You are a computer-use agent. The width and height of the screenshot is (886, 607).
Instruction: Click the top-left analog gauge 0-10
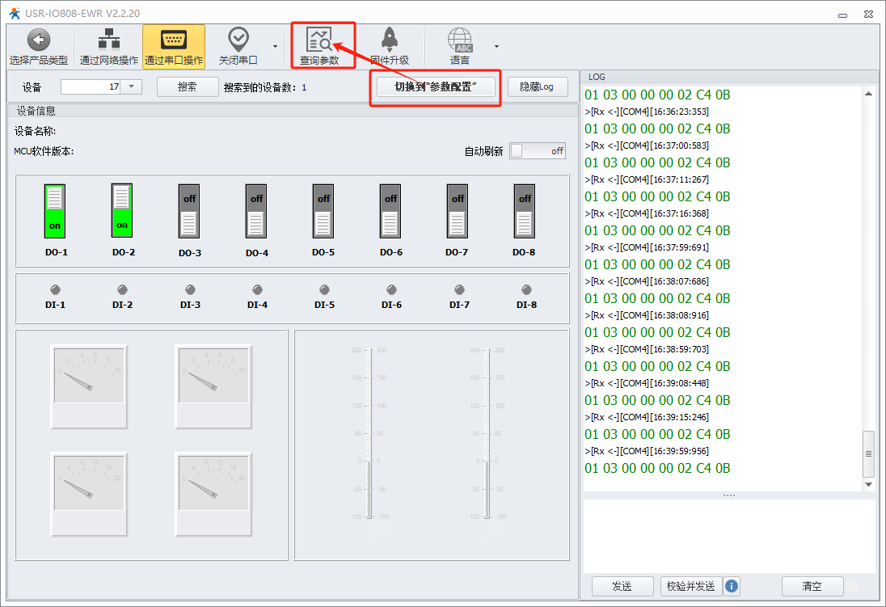[x=89, y=386]
